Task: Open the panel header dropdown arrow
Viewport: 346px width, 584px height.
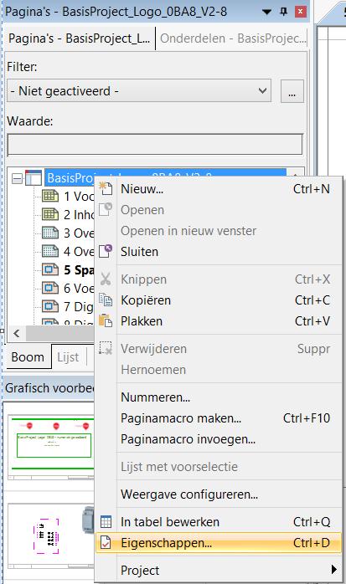Action: [267, 12]
